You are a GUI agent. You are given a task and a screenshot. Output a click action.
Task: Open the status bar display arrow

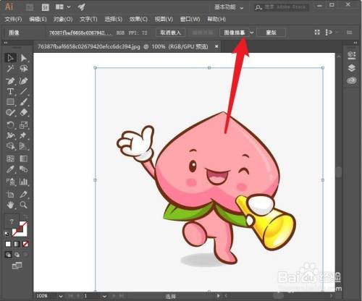pyautogui.click(x=219, y=296)
